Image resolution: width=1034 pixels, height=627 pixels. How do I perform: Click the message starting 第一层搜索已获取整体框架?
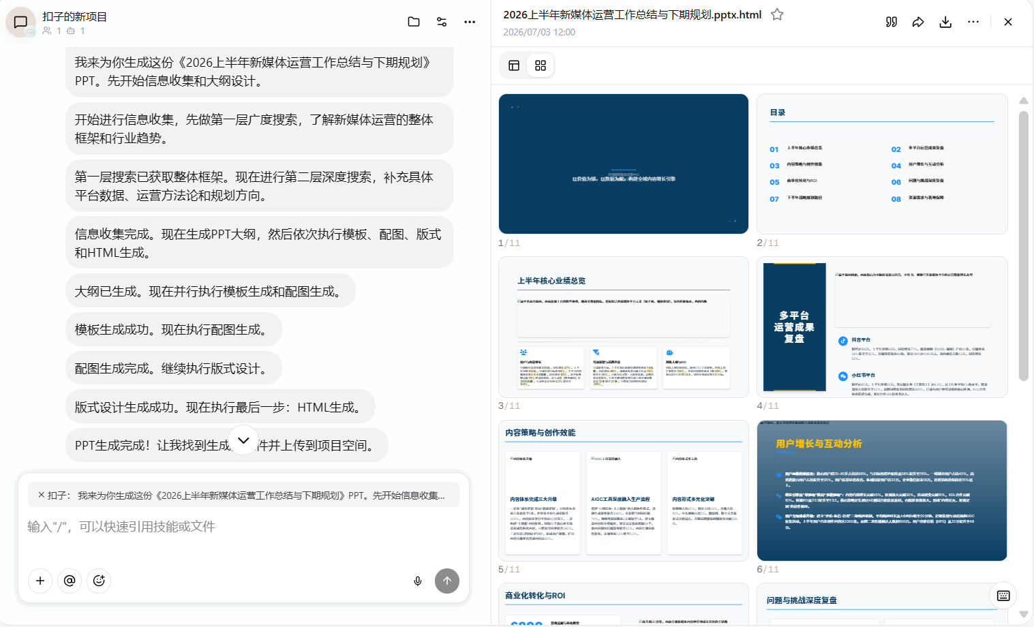tap(260, 186)
